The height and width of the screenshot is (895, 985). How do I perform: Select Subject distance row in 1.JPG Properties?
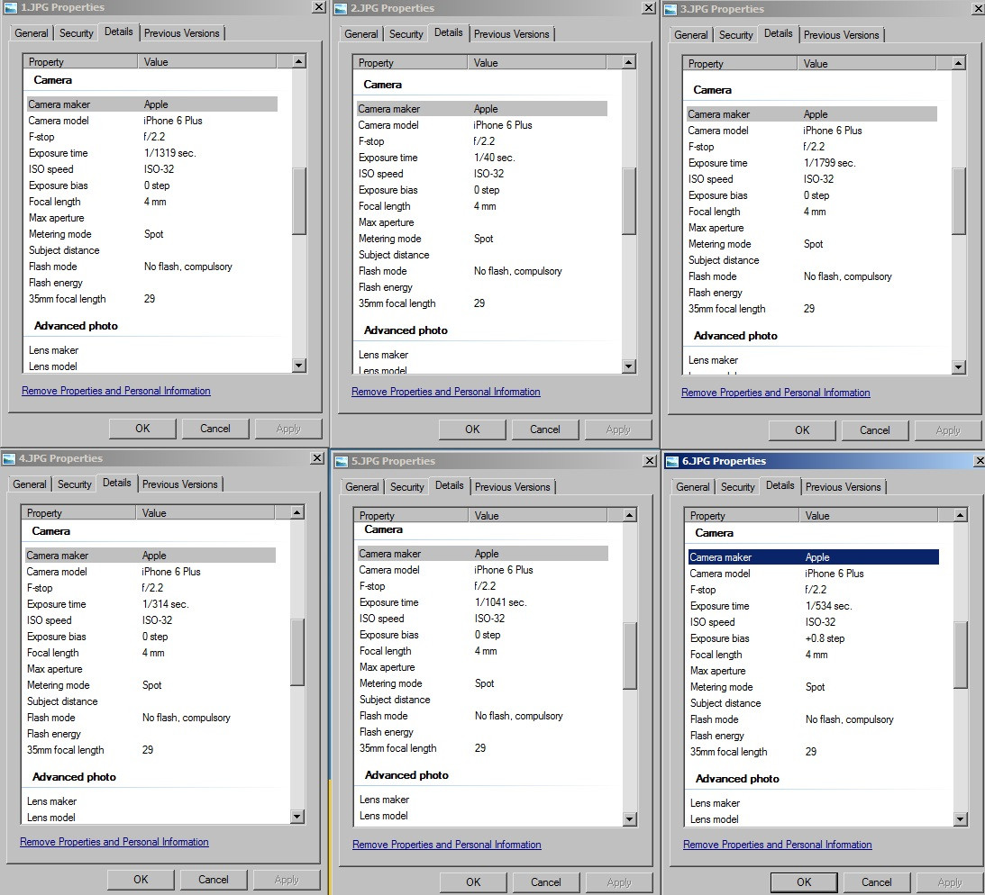tap(151, 250)
